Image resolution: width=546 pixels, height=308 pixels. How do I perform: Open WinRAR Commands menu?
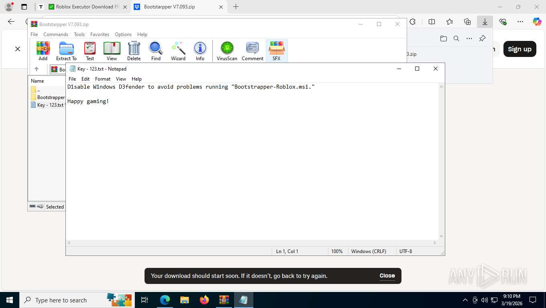[x=56, y=34]
